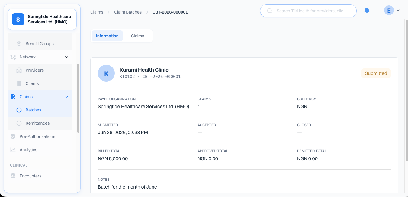408x200 pixels.
Task: Open the user account dropdown arrow
Action: [x=398, y=11]
